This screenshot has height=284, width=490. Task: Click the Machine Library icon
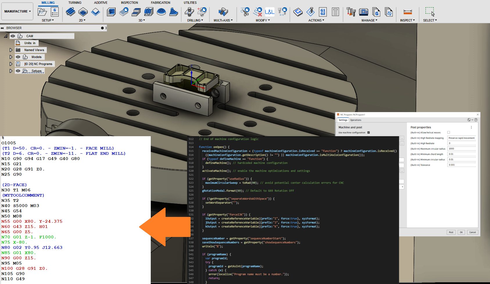point(364,12)
